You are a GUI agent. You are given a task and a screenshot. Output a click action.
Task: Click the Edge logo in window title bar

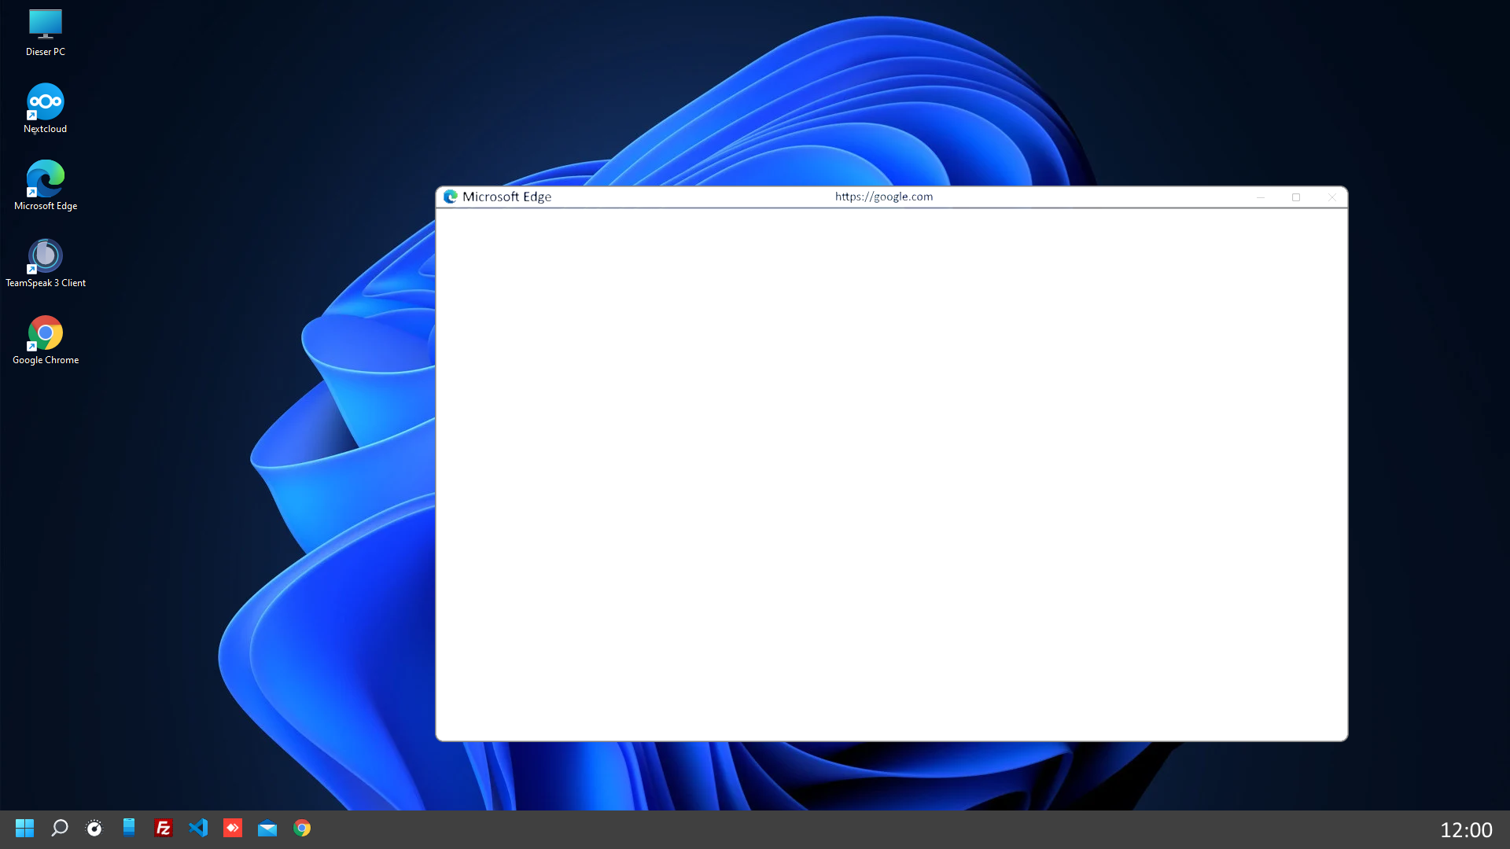click(451, 197)
